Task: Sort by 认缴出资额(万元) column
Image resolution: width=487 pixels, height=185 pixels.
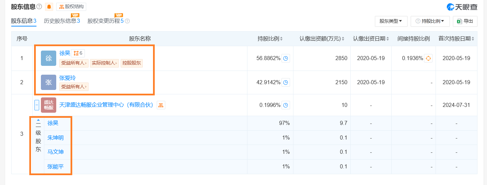Action: click(322, 39)
